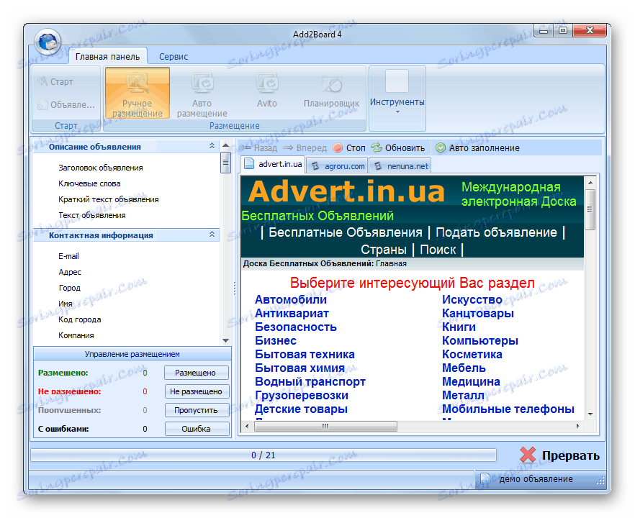Select Авто размещение ribbon button
Viewport: 635px width, 518px height.
tap(202, 93)
